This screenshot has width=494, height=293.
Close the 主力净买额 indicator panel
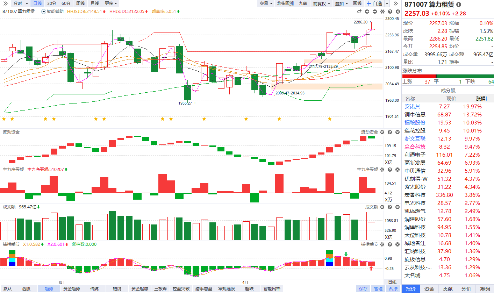click(x=397, y=170)
